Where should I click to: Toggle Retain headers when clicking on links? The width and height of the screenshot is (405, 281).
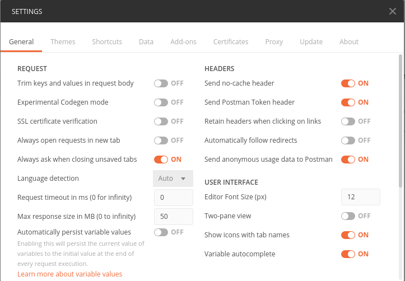pyautogui.click(x=348, y=121)
